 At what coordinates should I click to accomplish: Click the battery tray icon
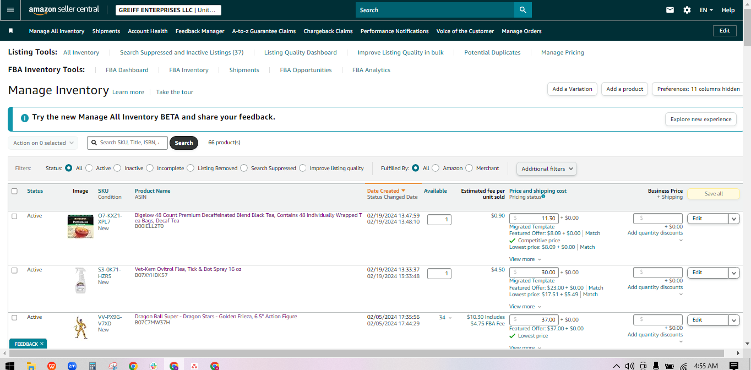point(670,366)
